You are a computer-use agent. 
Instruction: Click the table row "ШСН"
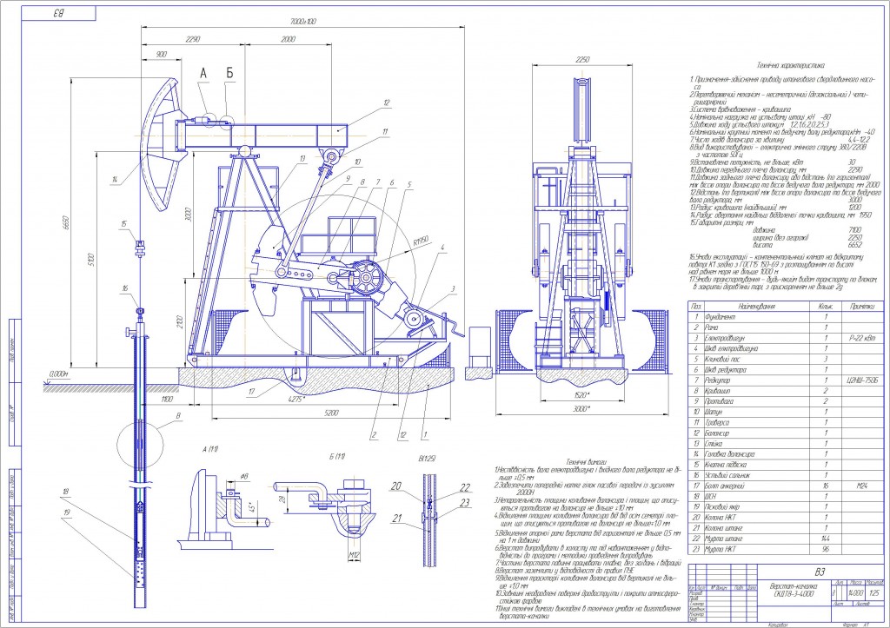786,496
